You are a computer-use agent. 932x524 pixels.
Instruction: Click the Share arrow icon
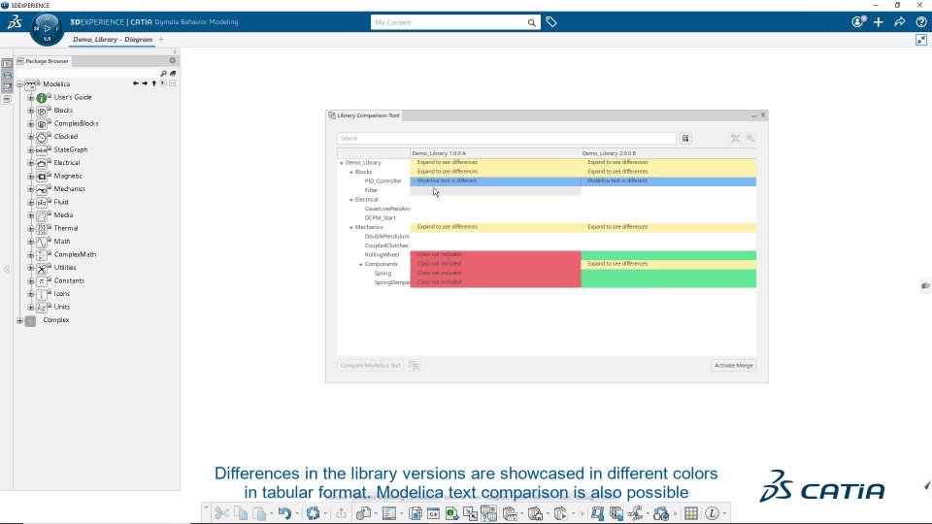coord(900,22)
